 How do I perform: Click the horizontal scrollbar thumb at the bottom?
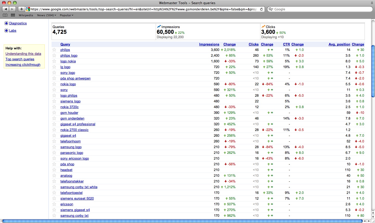182,221
